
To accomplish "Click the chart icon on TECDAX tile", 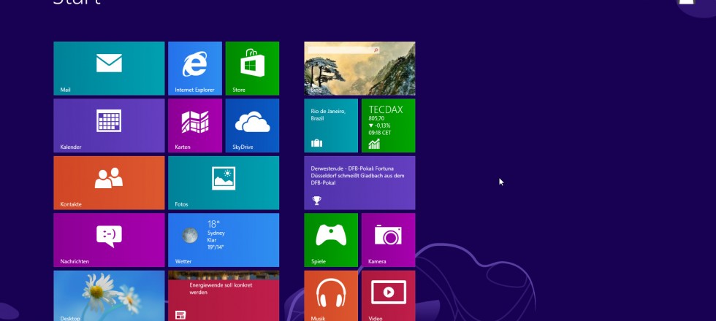I will tap(374, 144).
